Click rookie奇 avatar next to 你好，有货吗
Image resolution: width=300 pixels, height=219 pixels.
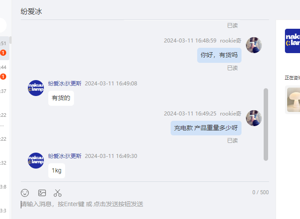click(254, 45)
